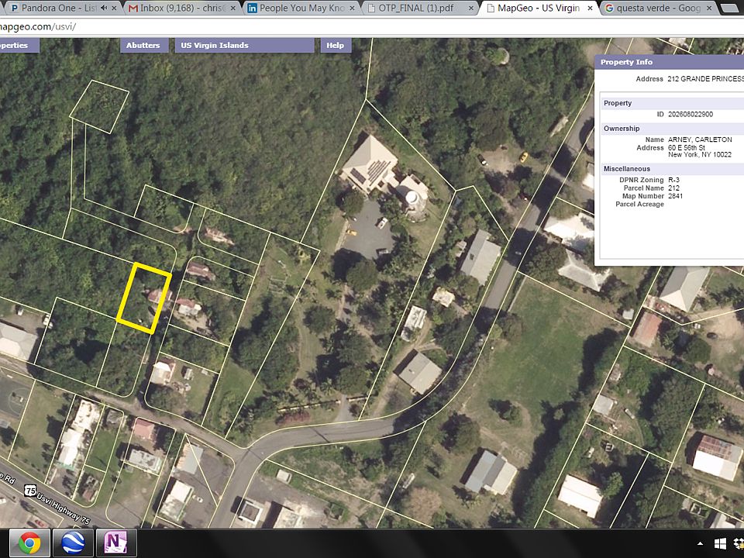The image size is (744, 558).
Task: Click the Windows logo in system tray
Action: [720, 543]
